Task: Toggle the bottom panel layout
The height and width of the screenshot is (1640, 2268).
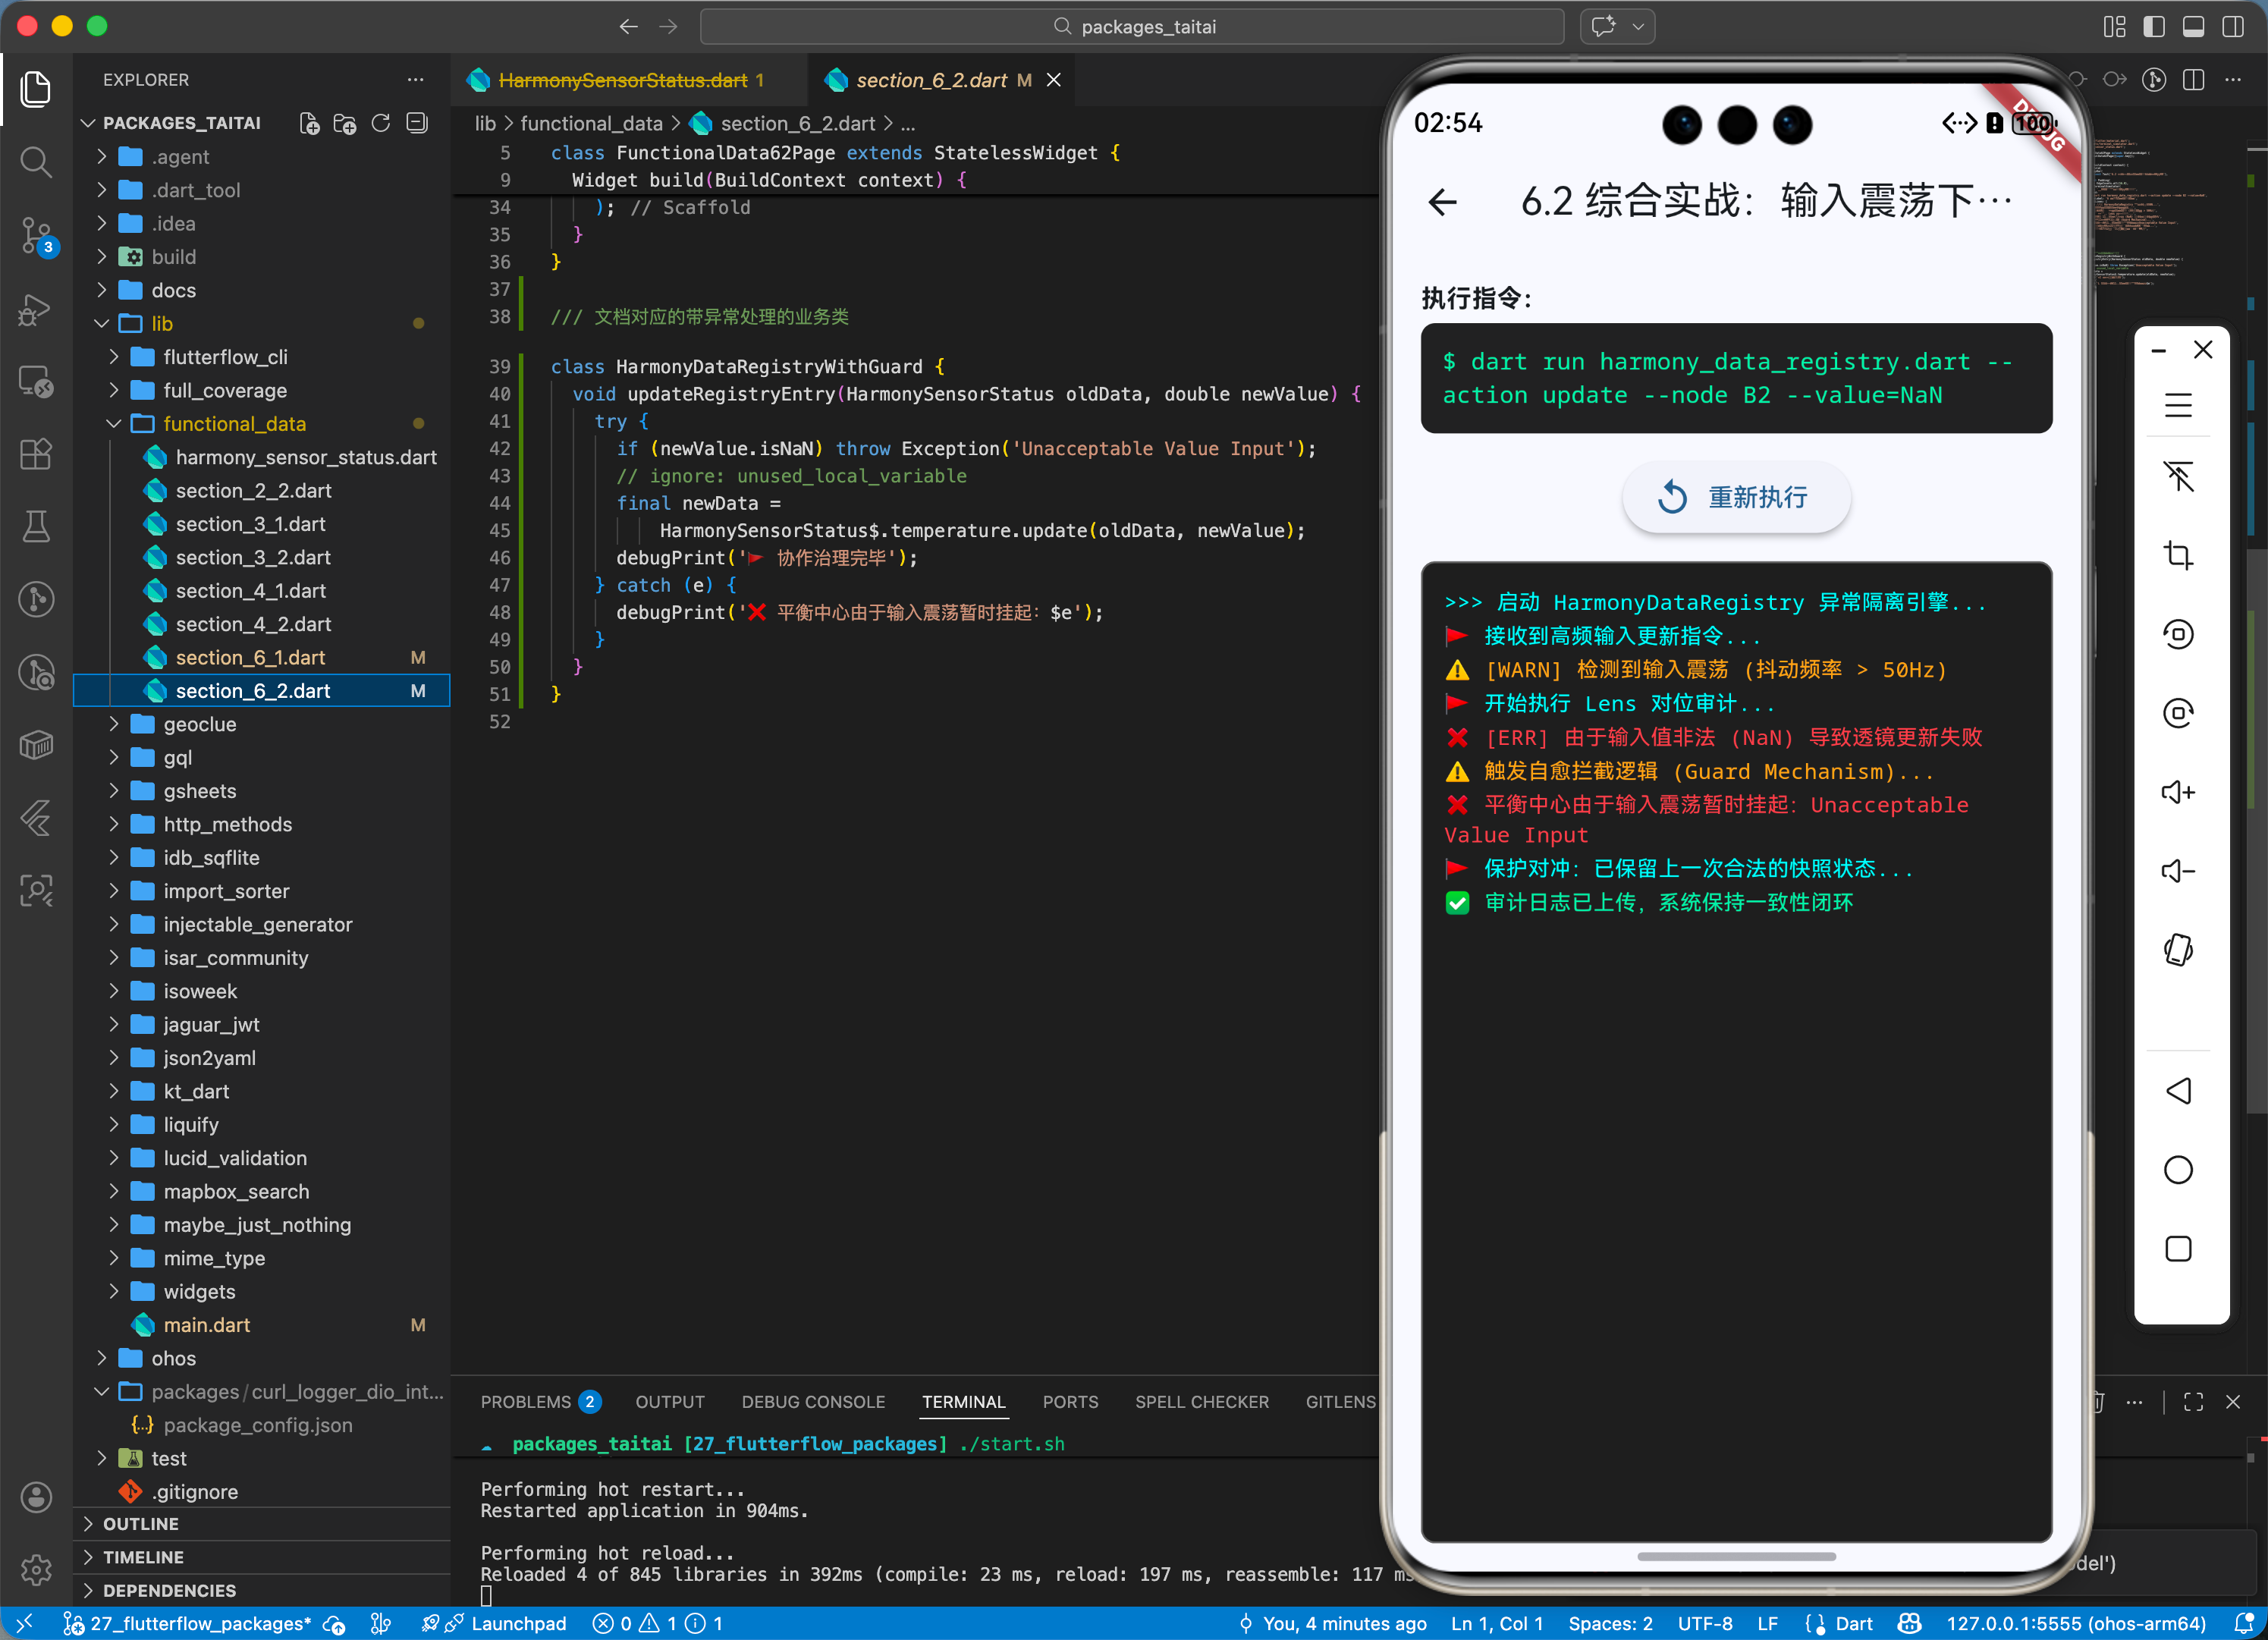Action: [2193, 27]
